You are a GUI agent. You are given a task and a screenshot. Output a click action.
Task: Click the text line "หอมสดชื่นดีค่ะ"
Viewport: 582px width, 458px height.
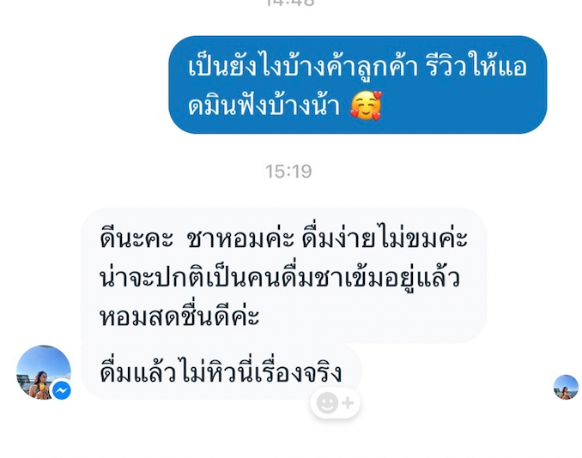(x=179, y=316)
